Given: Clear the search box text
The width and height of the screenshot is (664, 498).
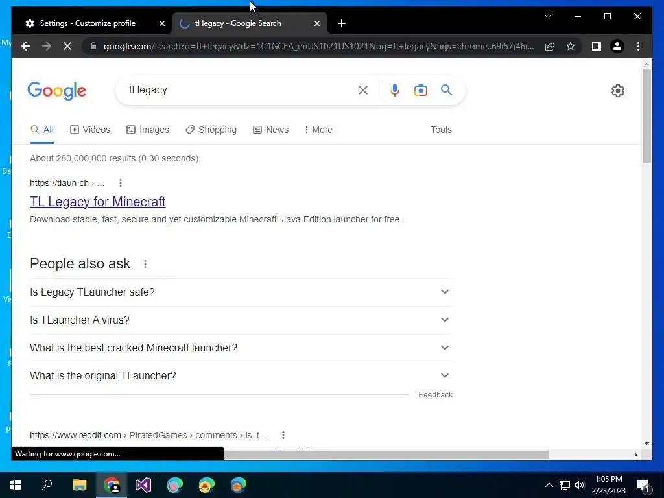Looking at the screenshot, I should coord(363,90).
